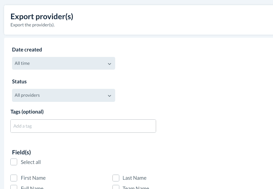Expand the Status dropdown showing All providers

pos(63,95)
